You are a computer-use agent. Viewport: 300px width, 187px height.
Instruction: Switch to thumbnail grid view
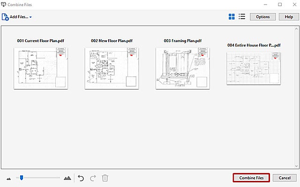click(232, 17)
